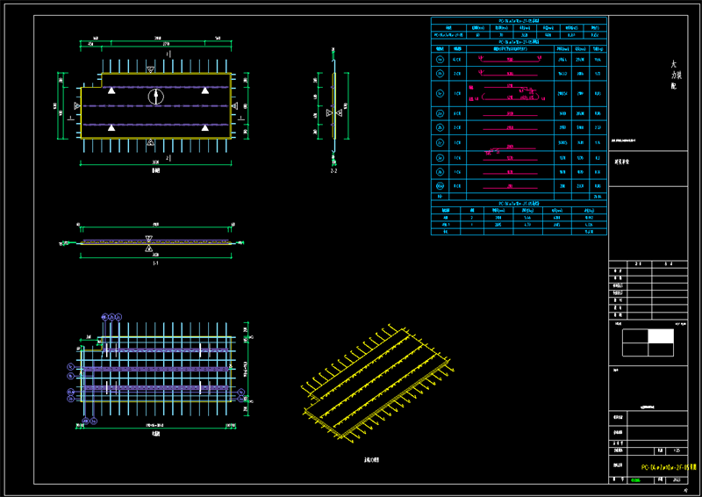Click the first circled rebar mark in schedule table

point(441,60)
